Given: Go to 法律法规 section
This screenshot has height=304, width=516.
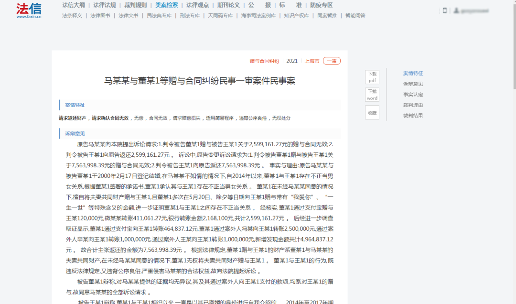Looking at the screenshot, I should click(104, 5).
